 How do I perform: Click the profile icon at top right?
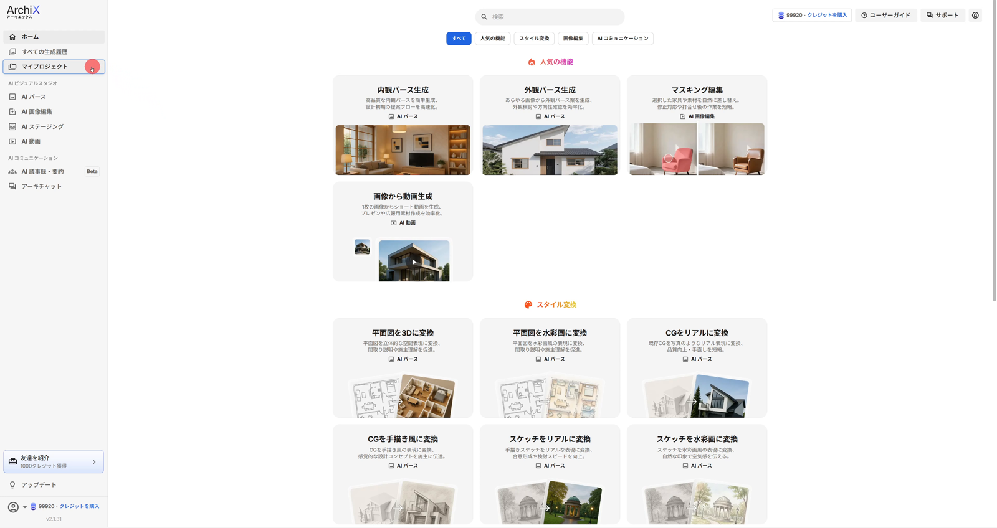coord(975,16)
